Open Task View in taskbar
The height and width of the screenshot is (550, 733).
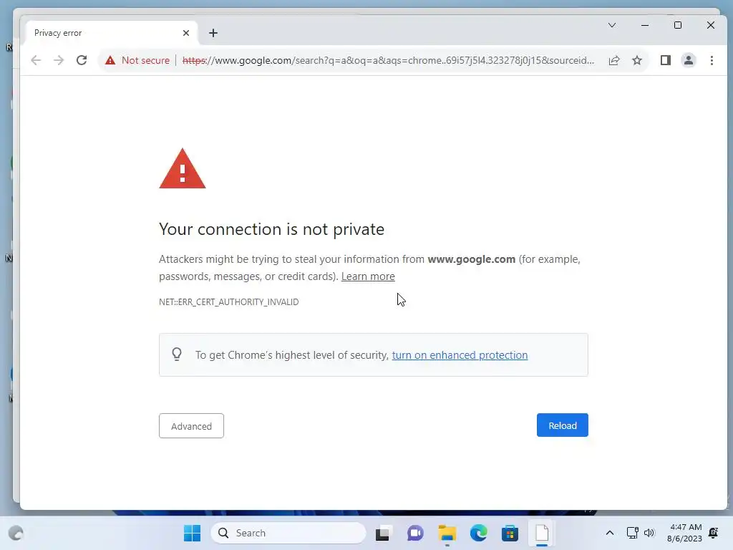pyautogui.click(x=382, y=533)
